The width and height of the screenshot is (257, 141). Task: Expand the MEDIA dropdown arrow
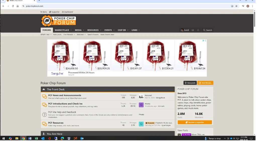point(83,30)
